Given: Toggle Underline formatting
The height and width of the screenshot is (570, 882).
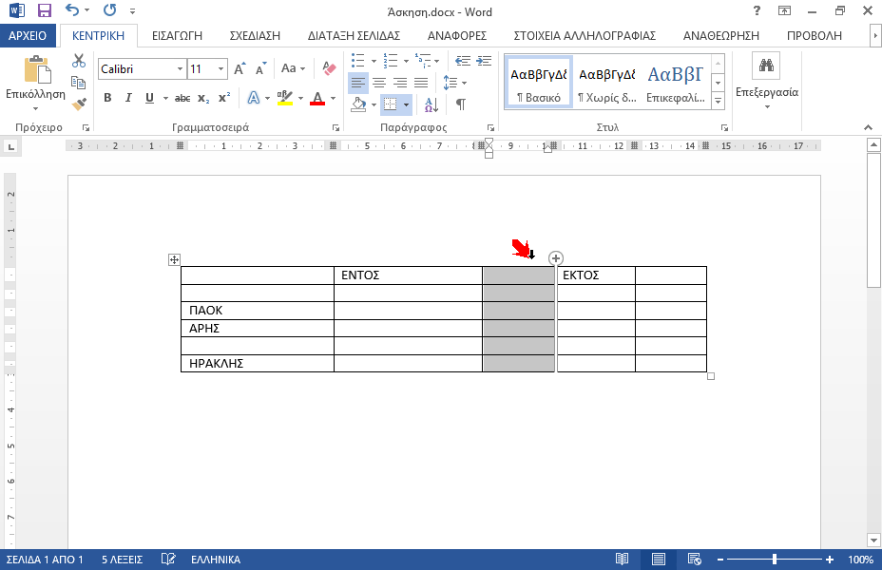Looking at the screenshot, I should click(x=149, y=98).
